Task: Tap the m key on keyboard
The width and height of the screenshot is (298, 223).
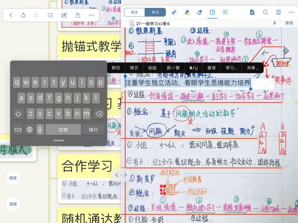Action: click(87, 114)
